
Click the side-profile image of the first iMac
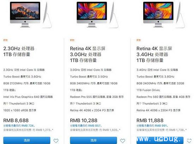coord(47,15)
